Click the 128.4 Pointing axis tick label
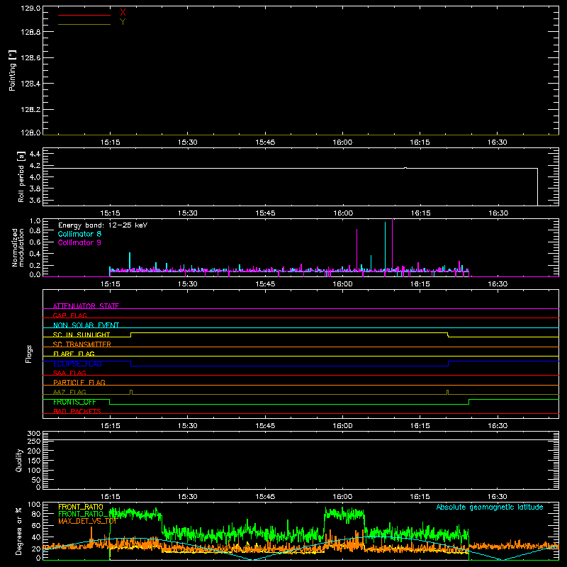567x567 pixels. click(30, 84)
